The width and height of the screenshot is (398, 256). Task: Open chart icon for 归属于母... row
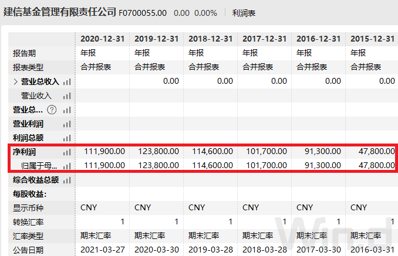(67, 166)
